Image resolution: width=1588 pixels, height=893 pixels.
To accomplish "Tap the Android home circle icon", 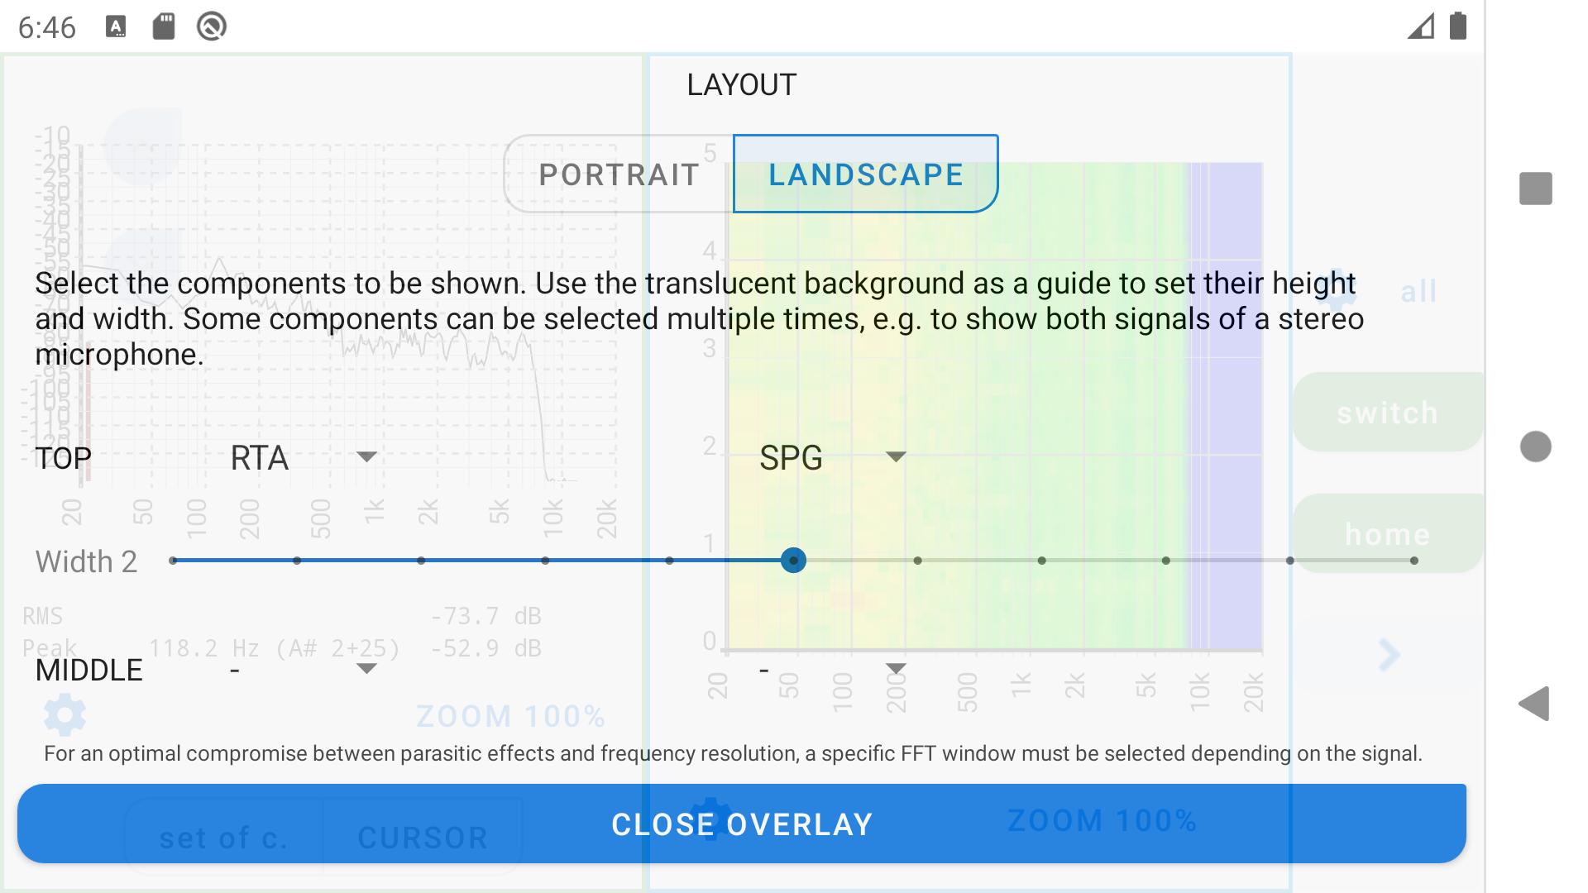I will click(1535, 446).
